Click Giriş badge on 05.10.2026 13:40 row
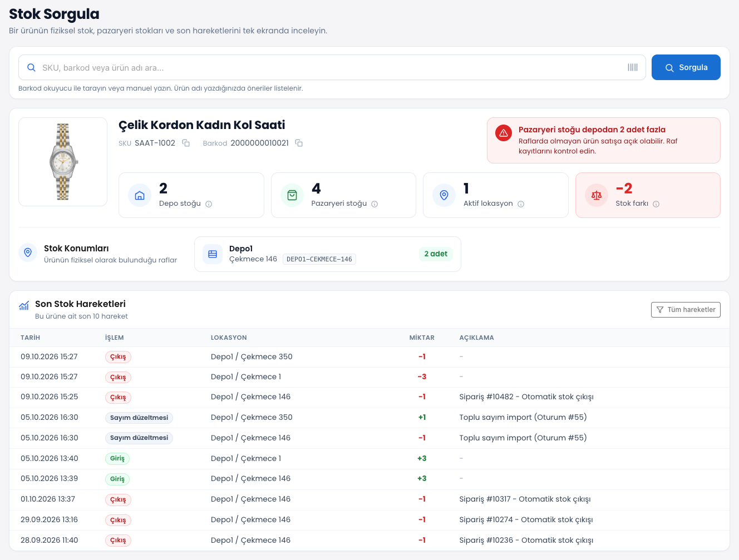 tap(117, 459)
